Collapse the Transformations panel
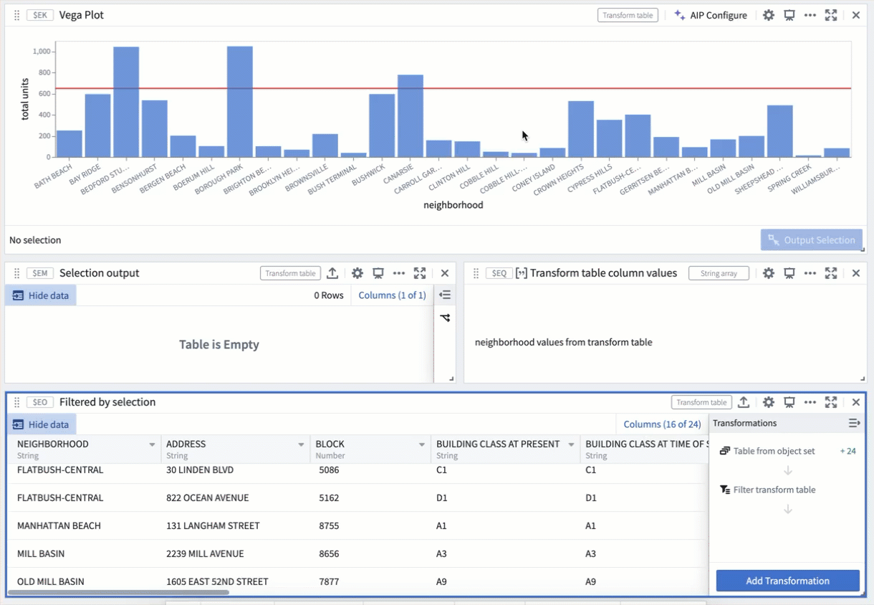This screenshot has width=874, height=605. [854, 423]
